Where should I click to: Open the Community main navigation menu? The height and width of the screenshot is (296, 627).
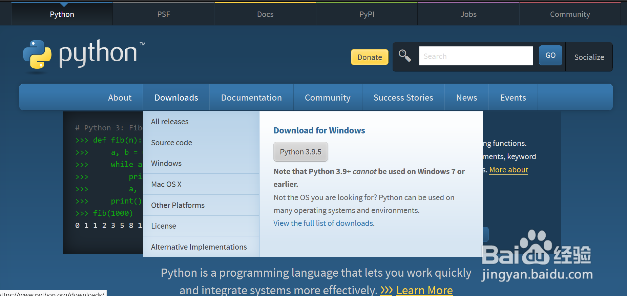328,98
